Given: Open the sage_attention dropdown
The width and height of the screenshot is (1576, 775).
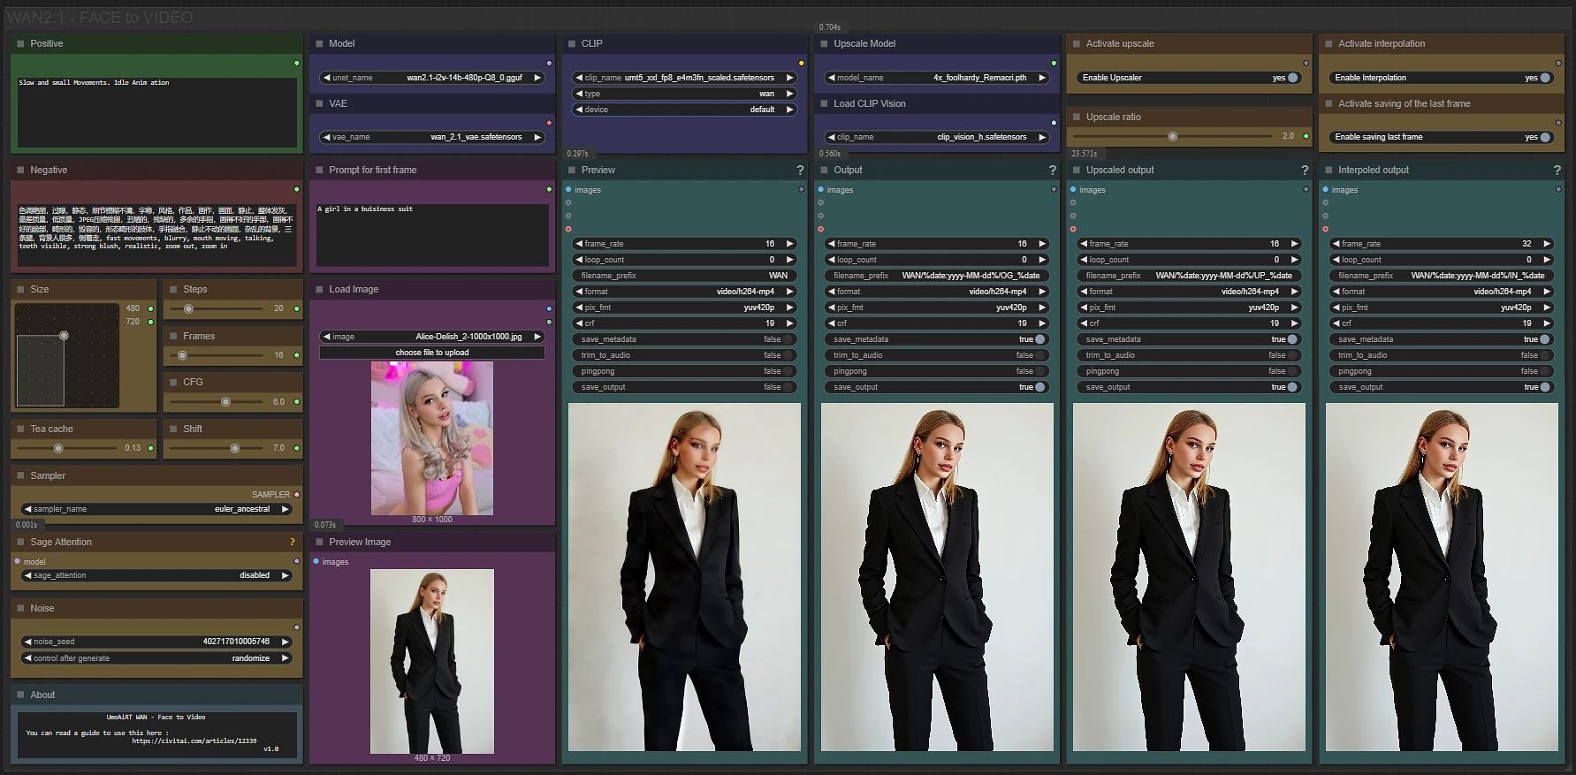Looking at the screenshot, I should [x=157, y=575].
